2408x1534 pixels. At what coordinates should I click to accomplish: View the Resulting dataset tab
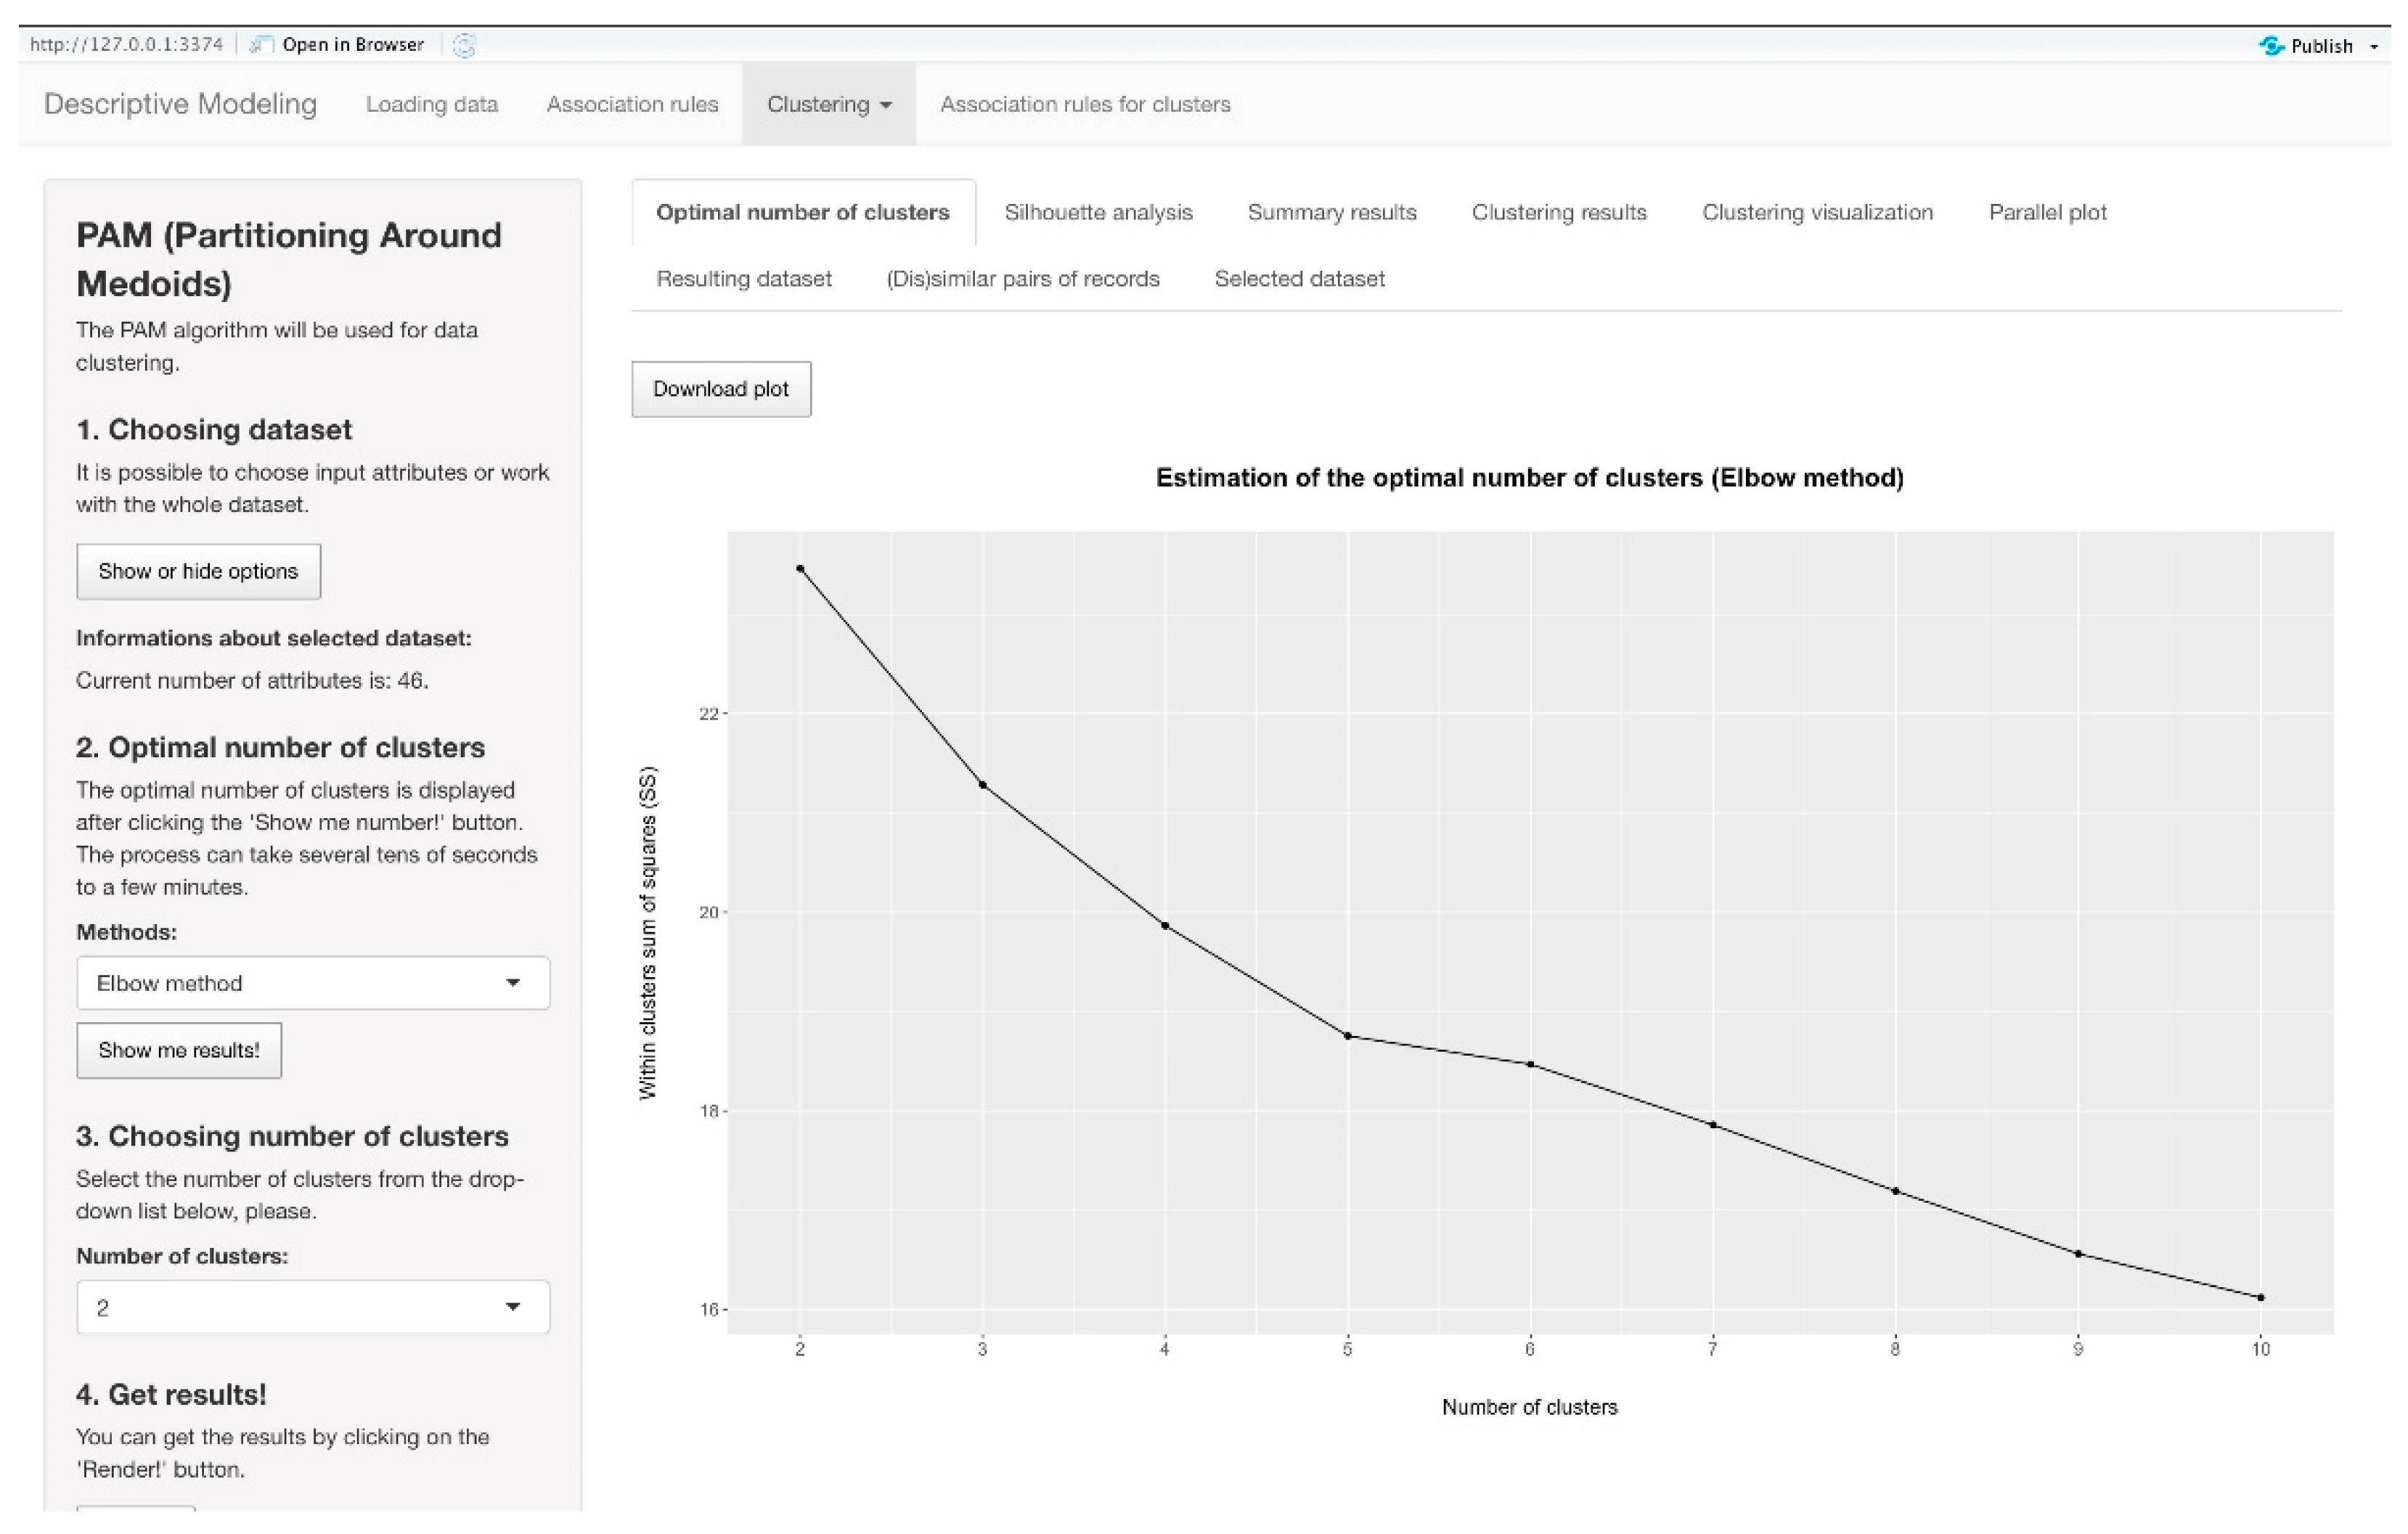[743, 279]
